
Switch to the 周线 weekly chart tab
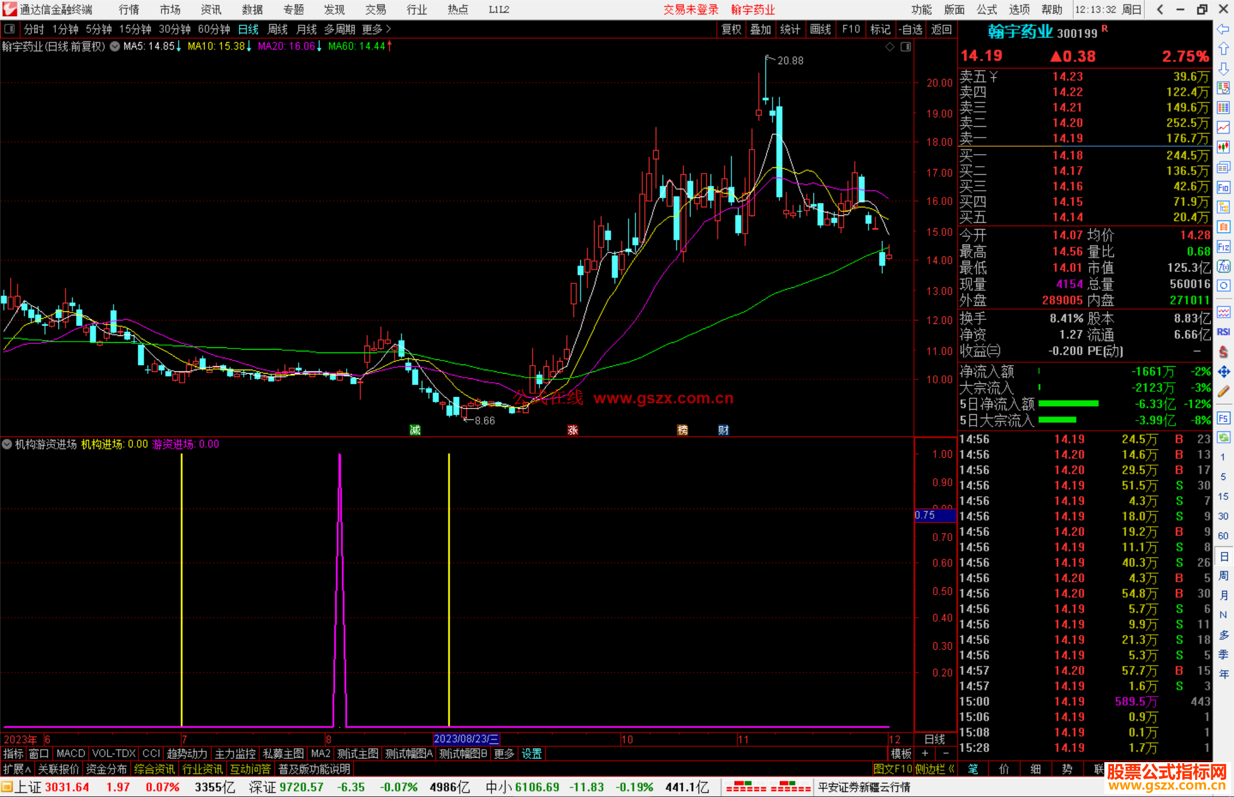pos(277,29)
